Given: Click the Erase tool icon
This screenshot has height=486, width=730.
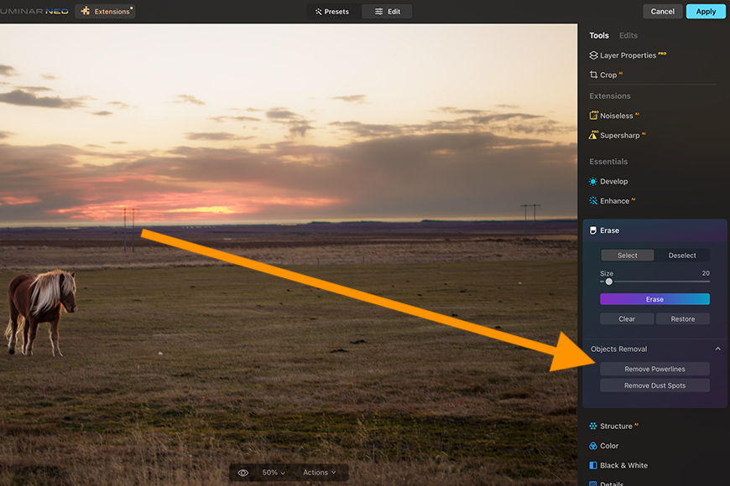Looking at the screenshot, I should coord(593,230).
